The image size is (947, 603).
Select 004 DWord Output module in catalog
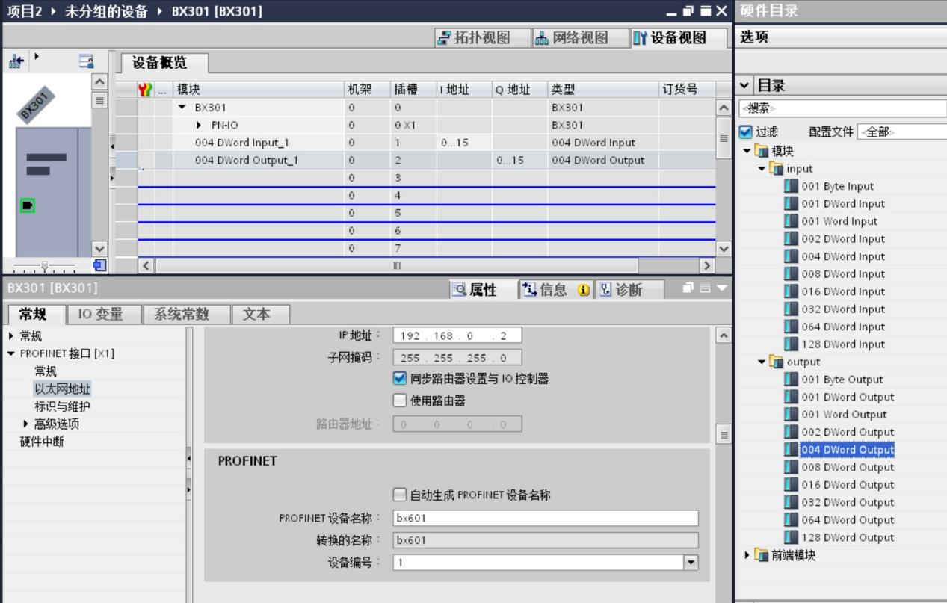pyautogui.click(x=847, y=450)
